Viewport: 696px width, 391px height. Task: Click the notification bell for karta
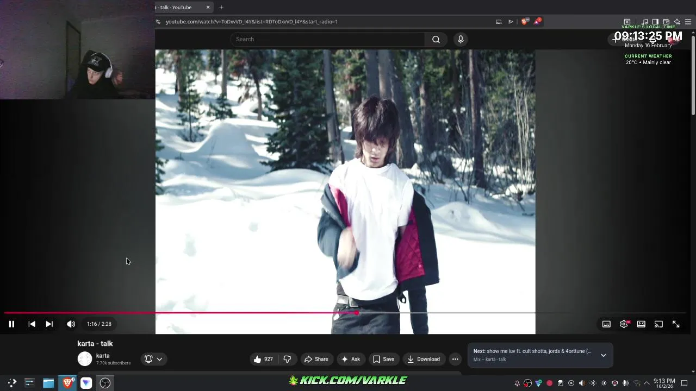pos(148,359)
